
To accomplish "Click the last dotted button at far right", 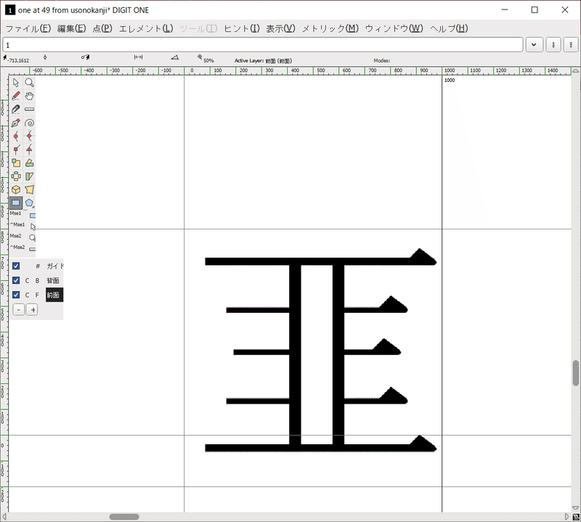I will [x=571, y=45].
